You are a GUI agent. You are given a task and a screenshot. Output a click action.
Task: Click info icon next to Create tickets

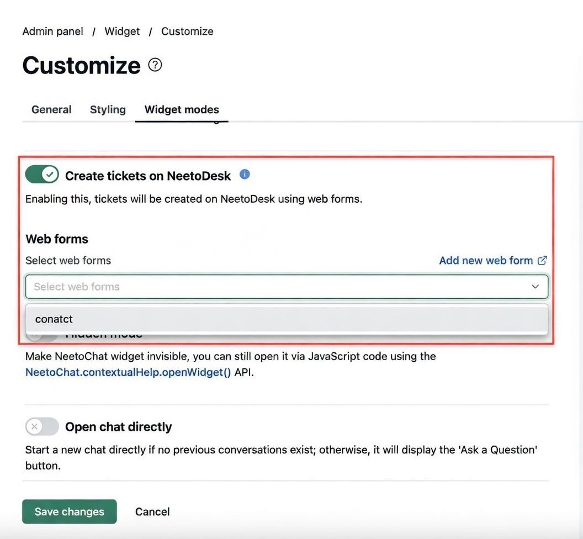(x=245, y=175)
